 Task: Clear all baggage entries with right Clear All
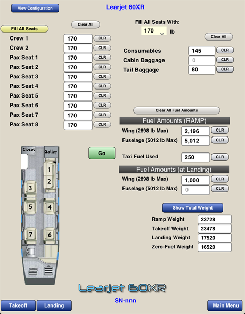tap(218, 37)
